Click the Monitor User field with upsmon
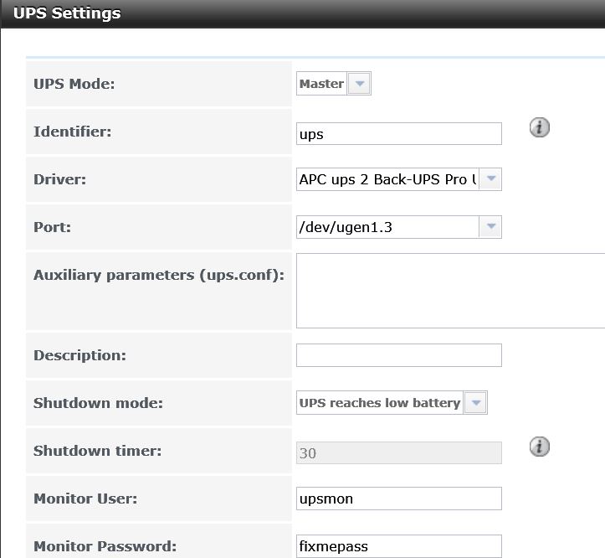This screenshot has width=605, height=558. pyautogui.click(x=399, y=499)
